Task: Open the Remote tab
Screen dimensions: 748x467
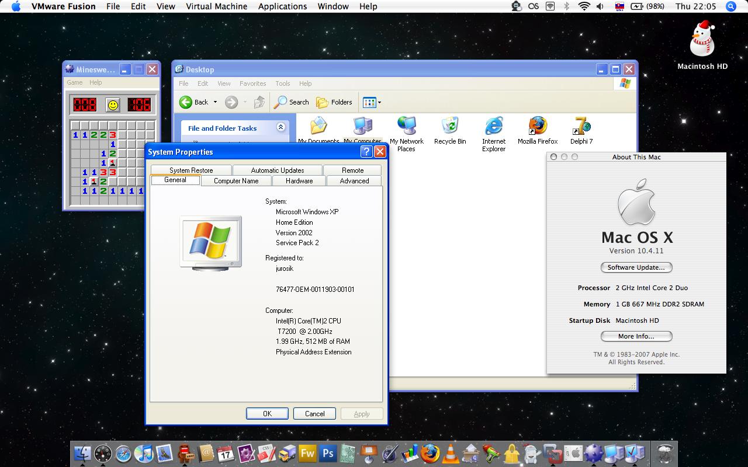Action: [352, 170]
